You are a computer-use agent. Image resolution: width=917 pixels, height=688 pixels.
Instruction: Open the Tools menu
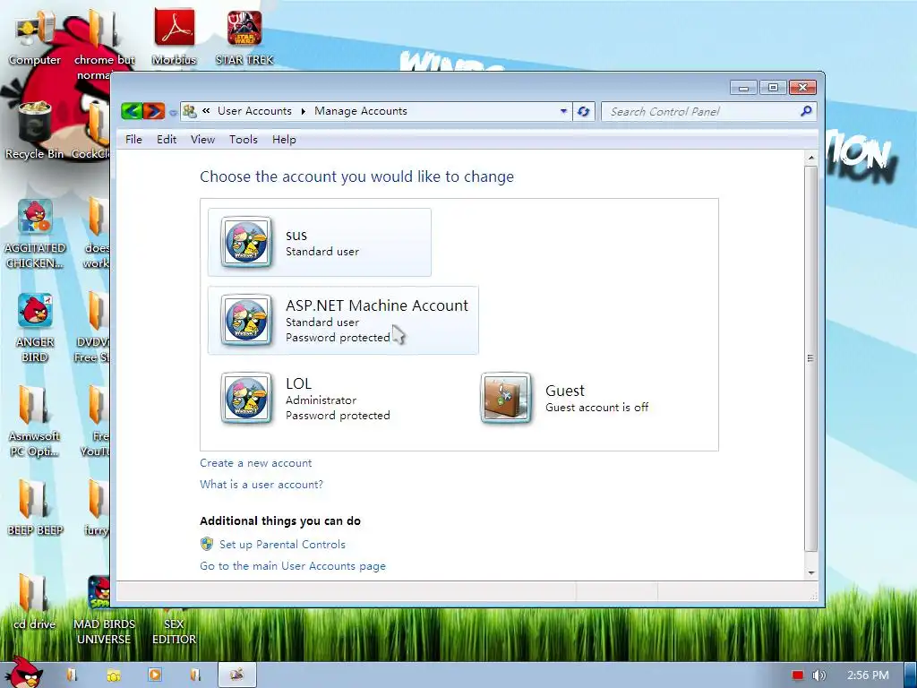point(244,139)
